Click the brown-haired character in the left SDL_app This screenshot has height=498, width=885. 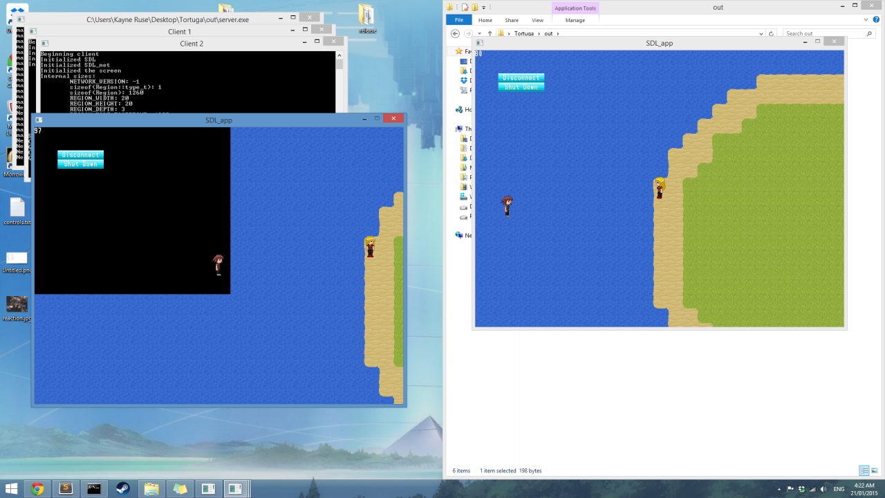(x=218, y=265)
